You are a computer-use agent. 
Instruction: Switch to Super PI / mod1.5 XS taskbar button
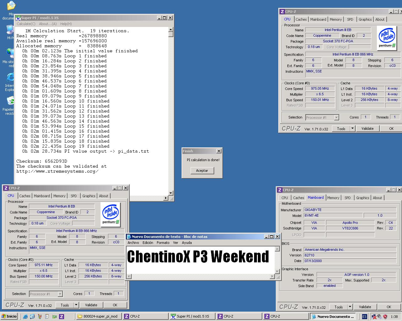(x=192, y=316)
